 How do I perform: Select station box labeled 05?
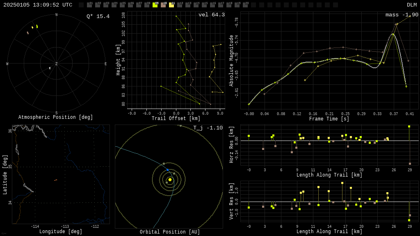click(122, 5)
